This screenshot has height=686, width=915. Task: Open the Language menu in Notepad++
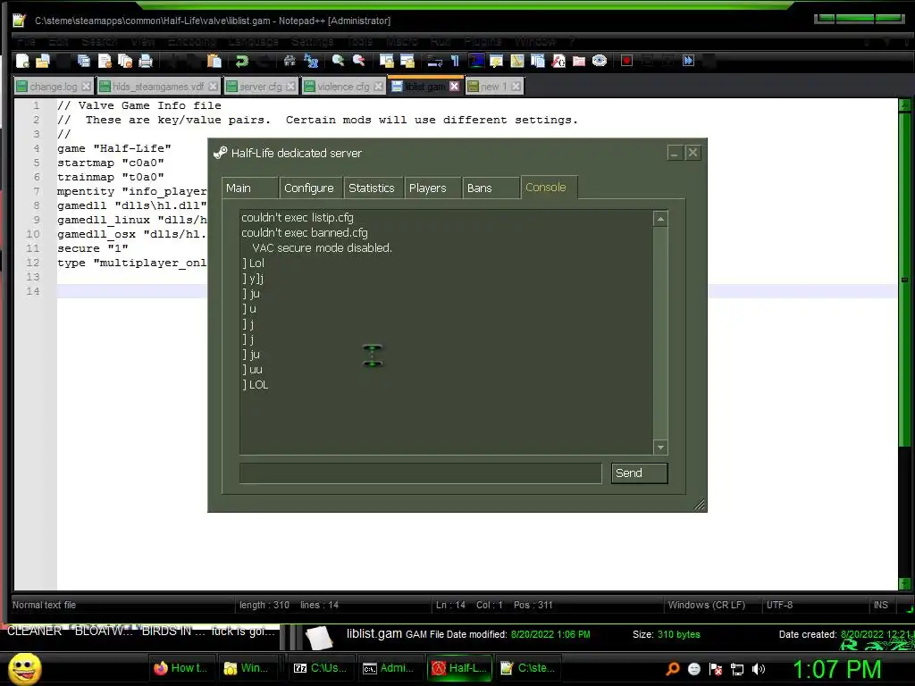point(253,41)
